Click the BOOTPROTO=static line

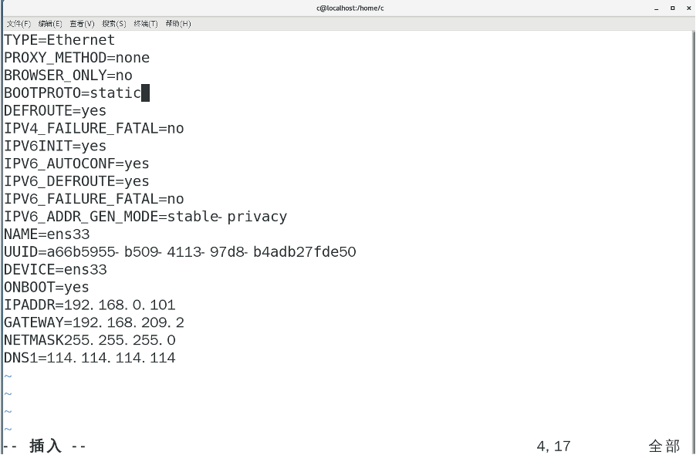(69, 93)
